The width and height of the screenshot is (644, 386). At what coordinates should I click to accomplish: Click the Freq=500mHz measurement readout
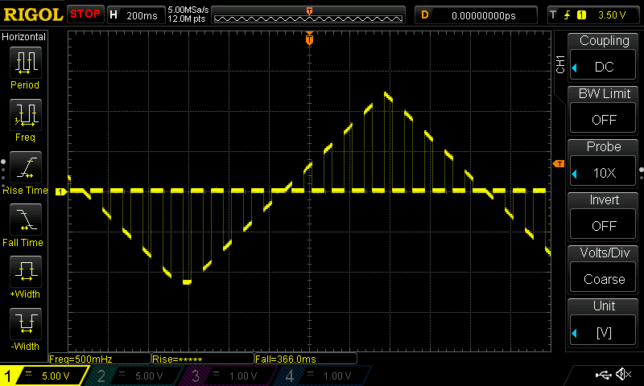click(x=100, y=359)
